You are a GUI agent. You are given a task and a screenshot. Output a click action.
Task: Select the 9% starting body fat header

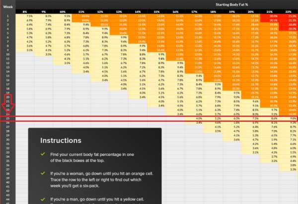(x=44, y=12)
